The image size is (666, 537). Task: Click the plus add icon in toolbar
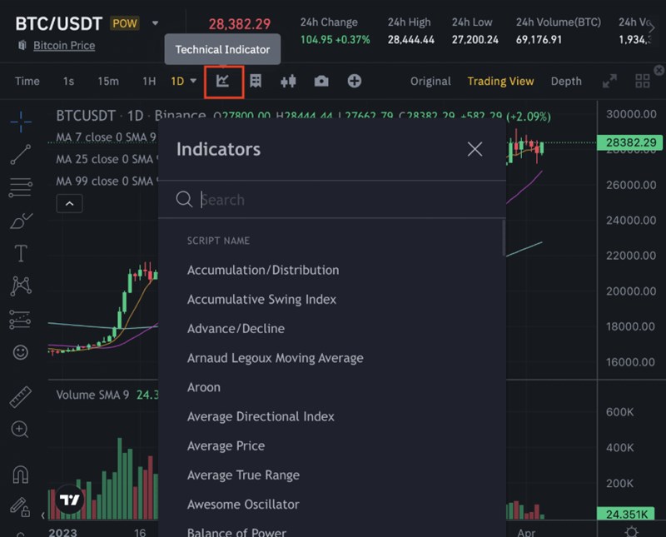click(355, 81)
